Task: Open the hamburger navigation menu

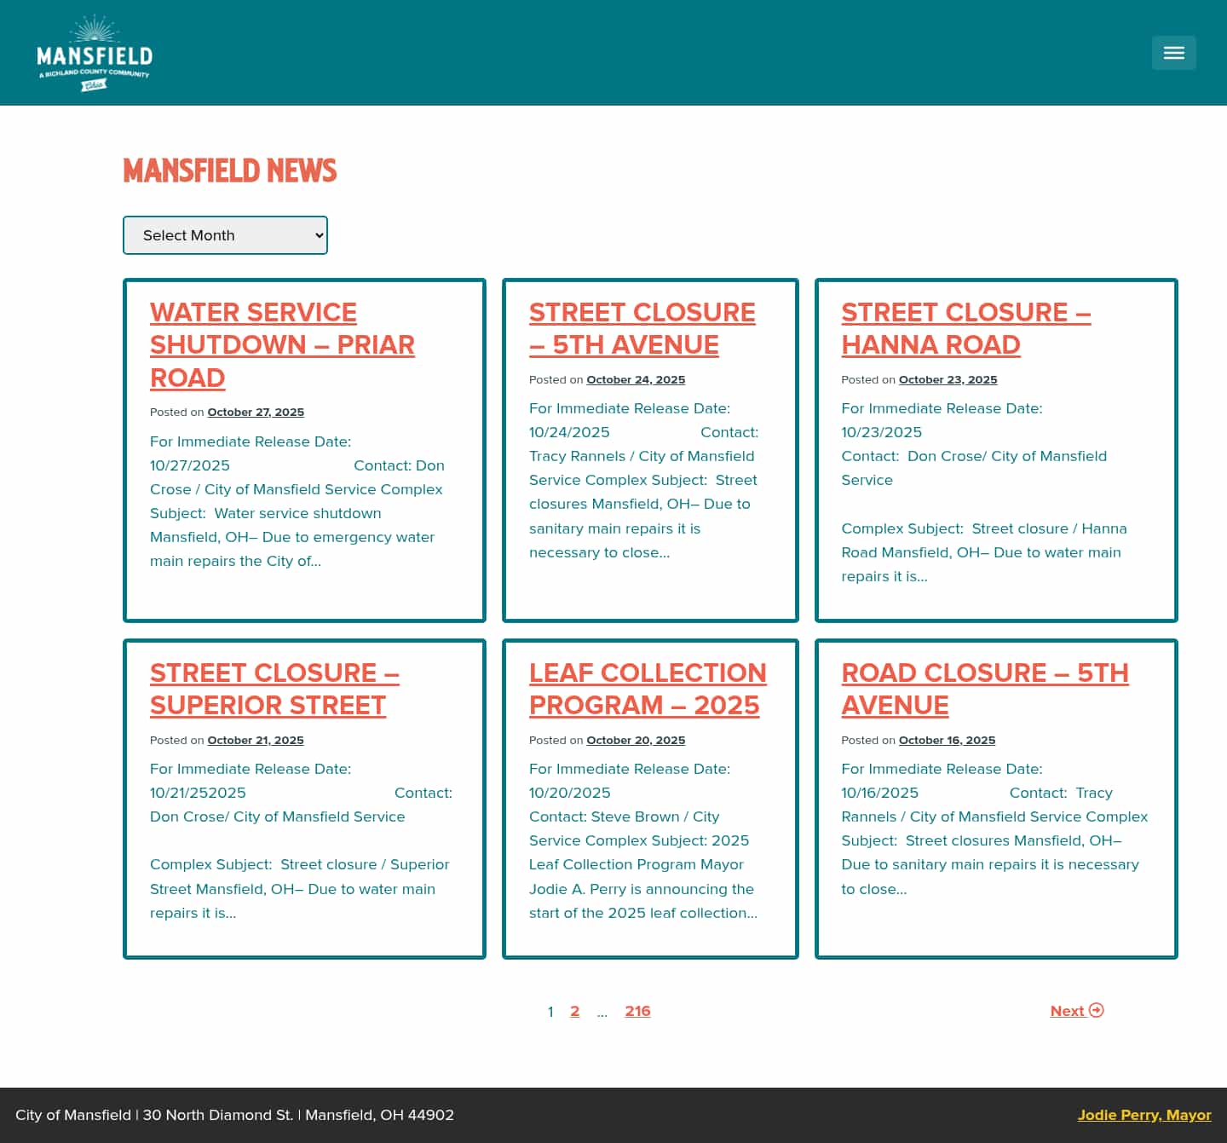Action: tap(1173, 52)
